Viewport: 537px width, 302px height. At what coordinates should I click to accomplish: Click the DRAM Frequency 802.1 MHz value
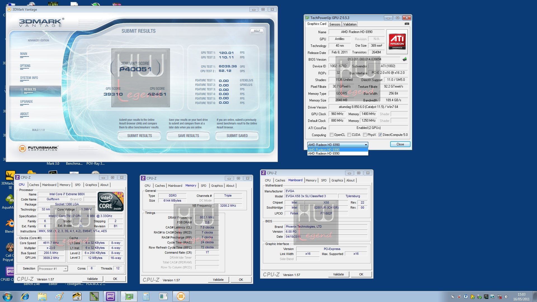(x=207, y=218)
